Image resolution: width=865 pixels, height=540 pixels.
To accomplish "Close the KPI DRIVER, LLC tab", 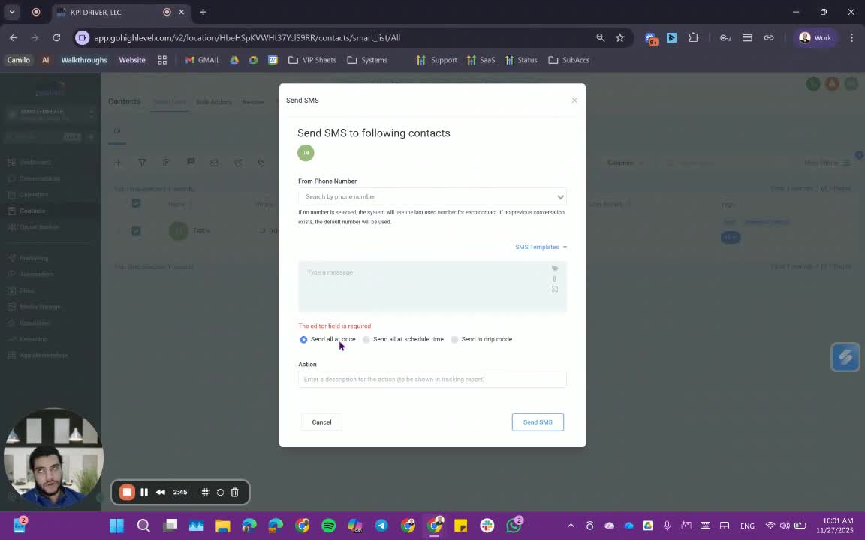I will (181, 12).
